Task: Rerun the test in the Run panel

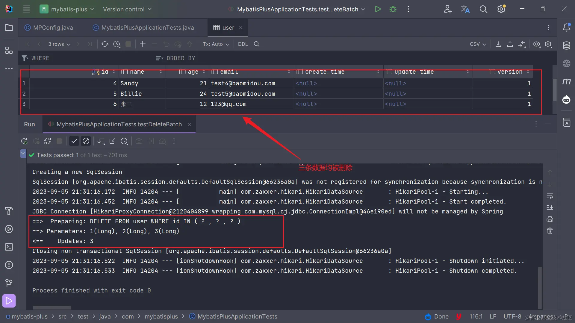Action: click(x=24, y=141)
